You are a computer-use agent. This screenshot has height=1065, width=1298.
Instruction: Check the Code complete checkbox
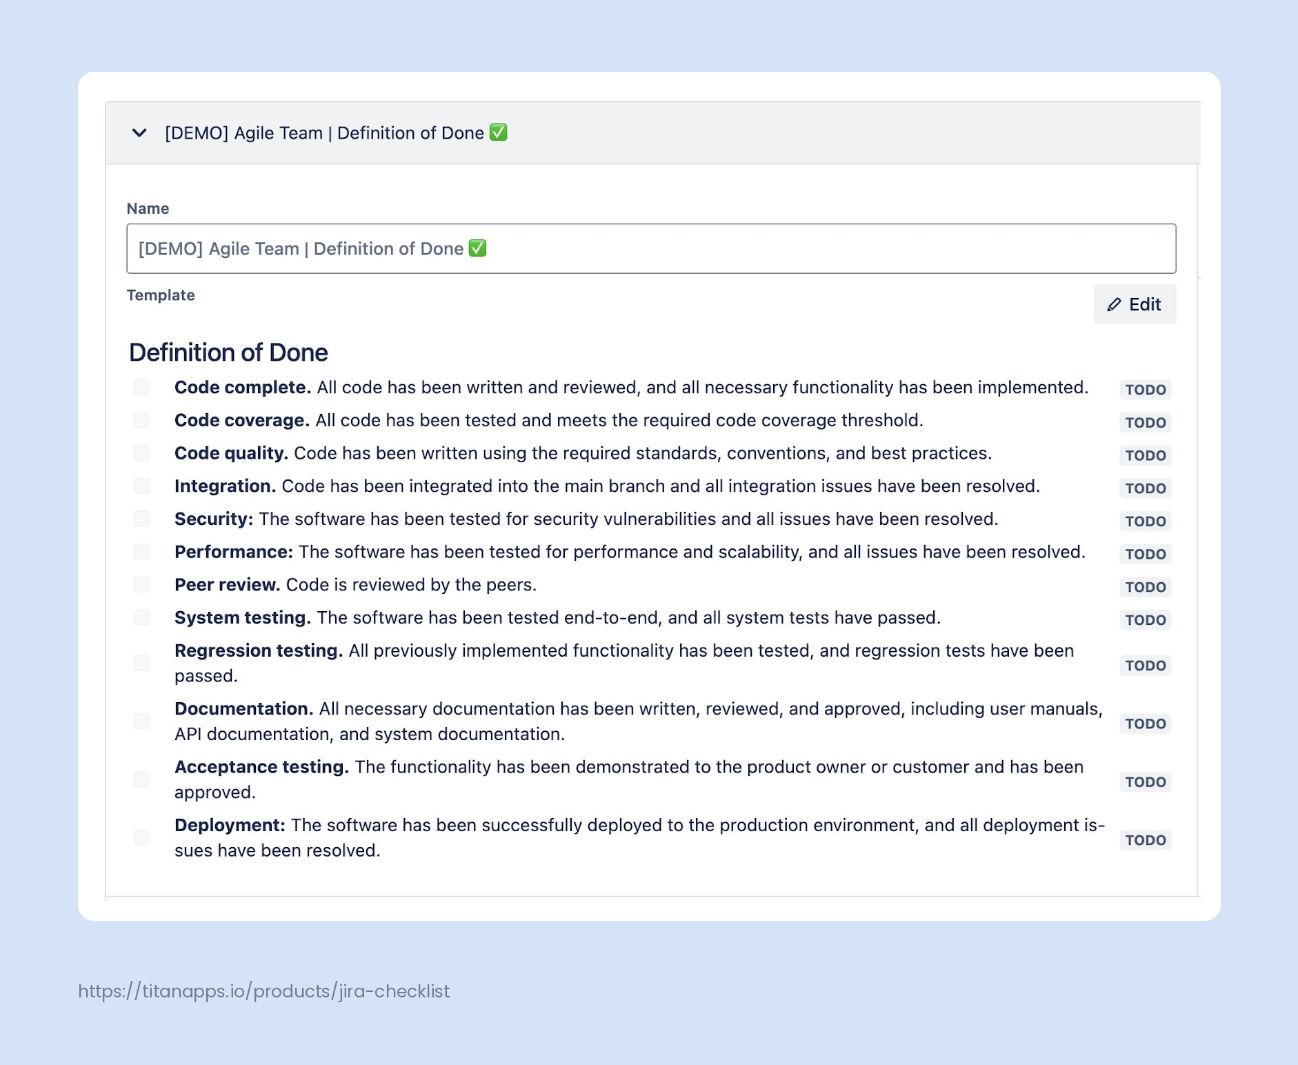click(x=141, y=387)
